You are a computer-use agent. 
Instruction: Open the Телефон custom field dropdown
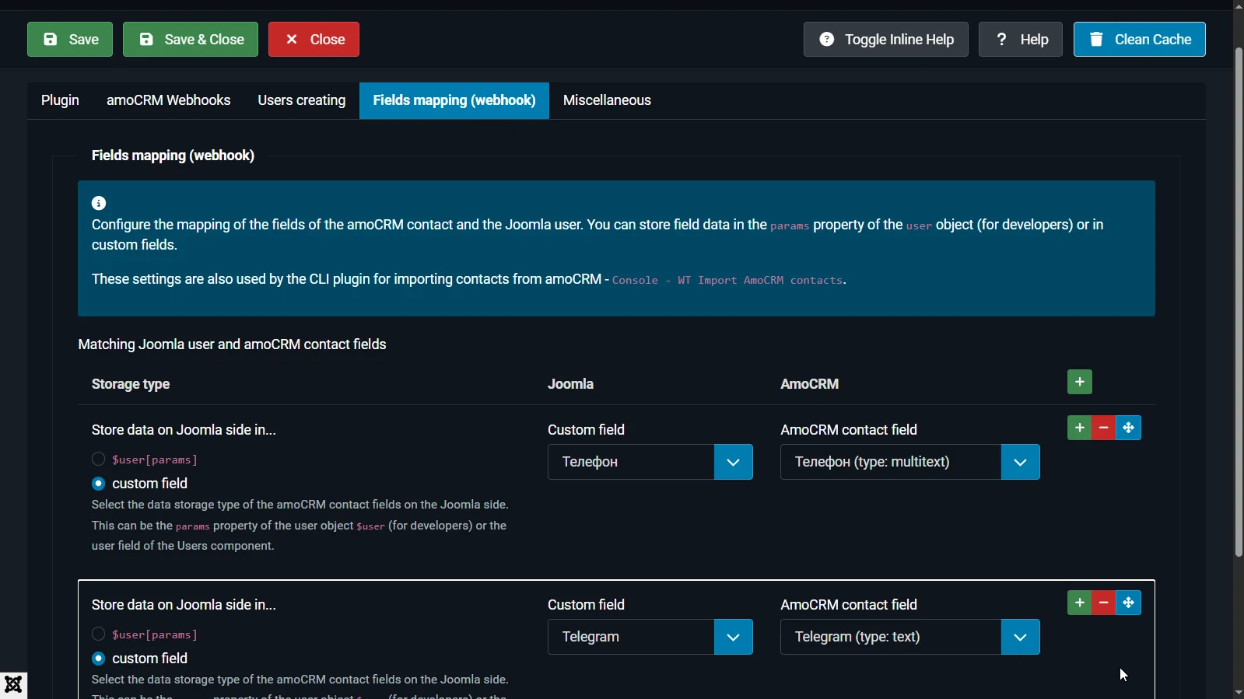650,462
